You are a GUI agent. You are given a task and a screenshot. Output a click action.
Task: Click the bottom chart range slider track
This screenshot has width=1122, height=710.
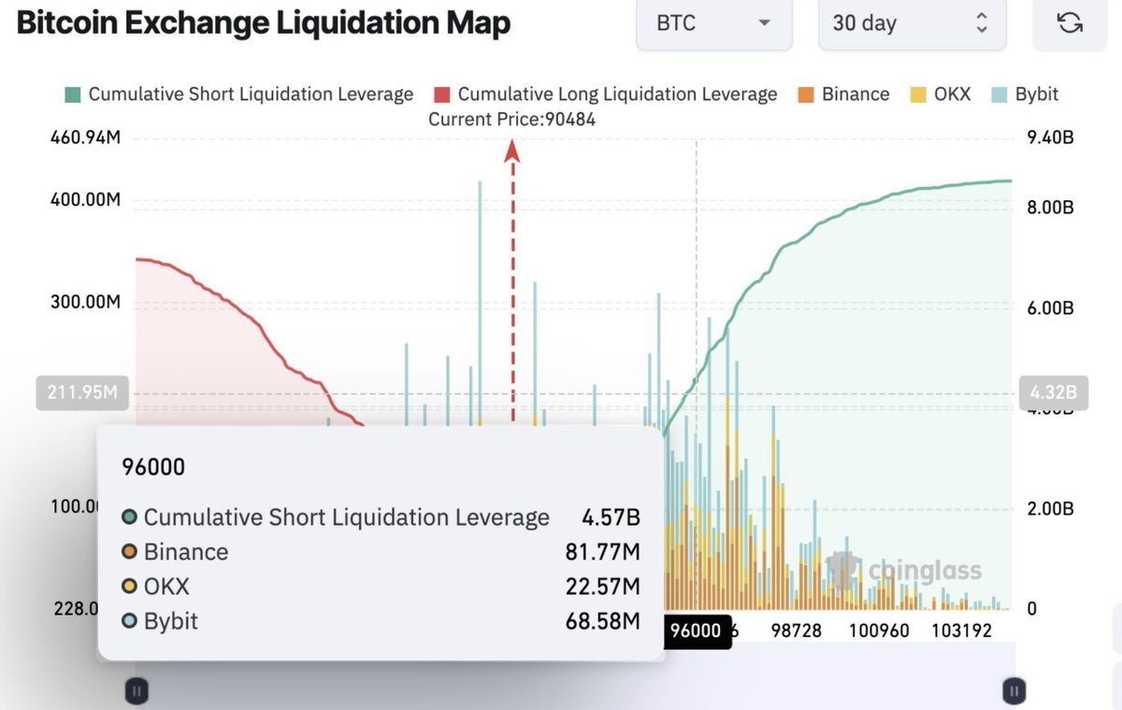click(x=575, y=690)
